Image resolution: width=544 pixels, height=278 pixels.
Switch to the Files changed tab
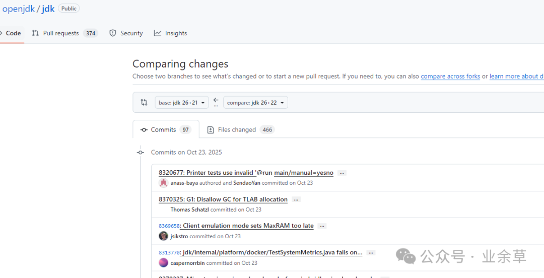coord(237,129)
